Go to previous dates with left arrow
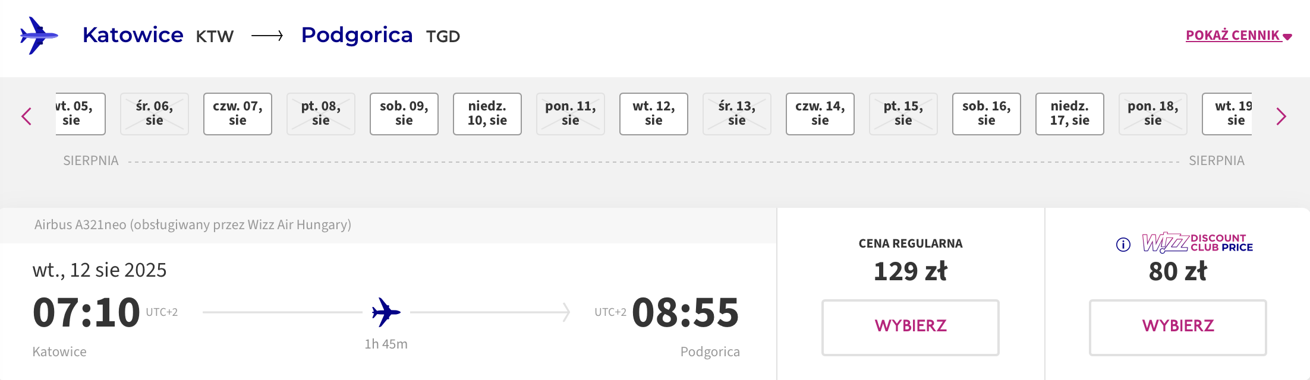The height and width of the screenshot is (380, 1310). [26, 116]
